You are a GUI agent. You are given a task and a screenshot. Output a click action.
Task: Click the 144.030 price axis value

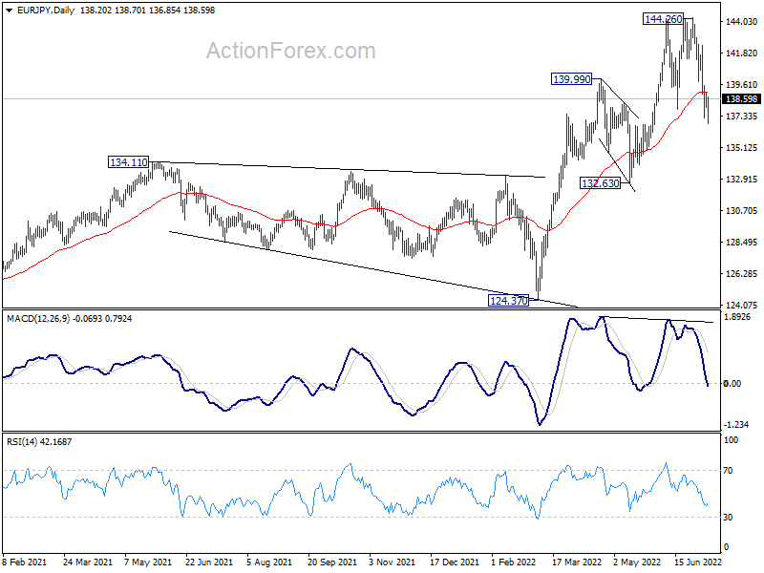point(742,21)
